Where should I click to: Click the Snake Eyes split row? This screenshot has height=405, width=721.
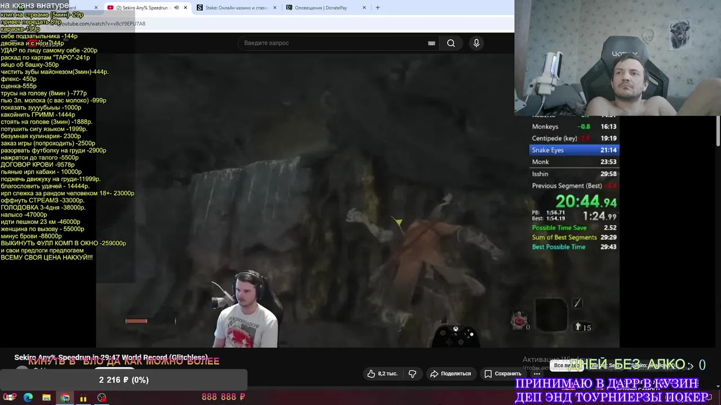574,150
